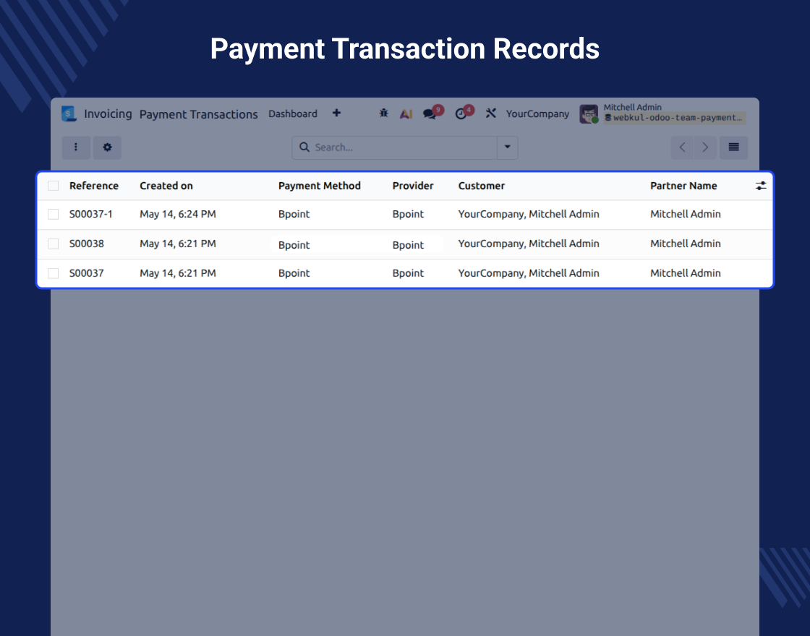The height and width of the screenshot is (636, 810).
Task: Select the S00037-1 row checkbox
Action: (54, 214)
